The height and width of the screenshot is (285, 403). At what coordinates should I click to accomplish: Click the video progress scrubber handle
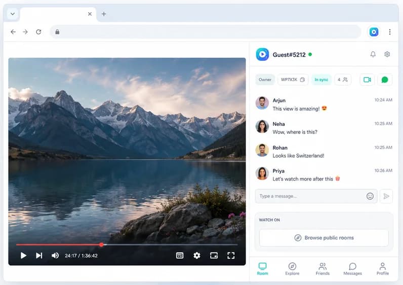pyautogui.click(x=102, y=244)
